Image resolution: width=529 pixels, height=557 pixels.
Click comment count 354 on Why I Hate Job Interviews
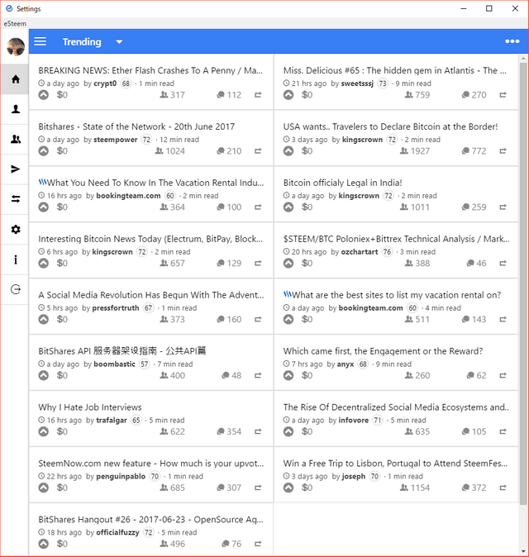pos(229,431)
